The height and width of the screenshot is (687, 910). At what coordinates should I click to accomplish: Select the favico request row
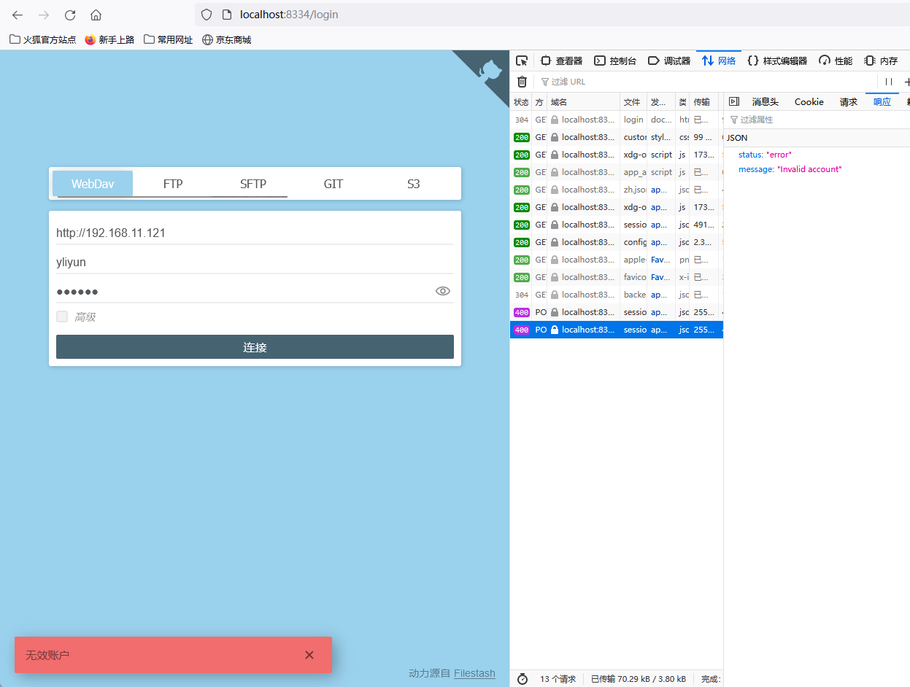[x=617, y=277]
